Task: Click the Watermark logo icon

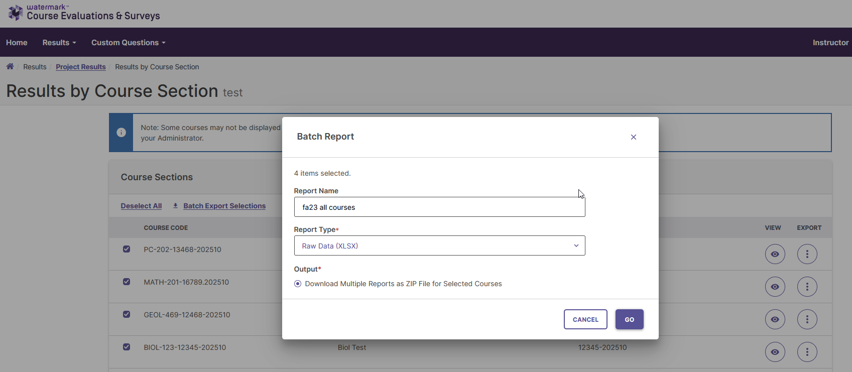Action: 16,13
